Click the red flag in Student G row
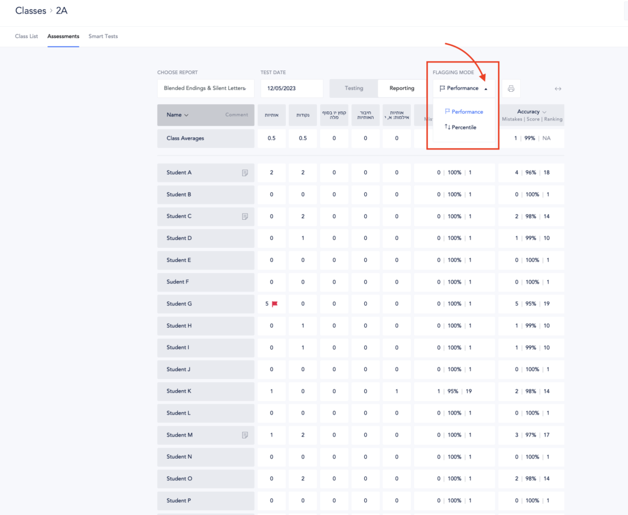Image resolution: width=628 pixels, height=515 pixels. [x=274, y=304]
